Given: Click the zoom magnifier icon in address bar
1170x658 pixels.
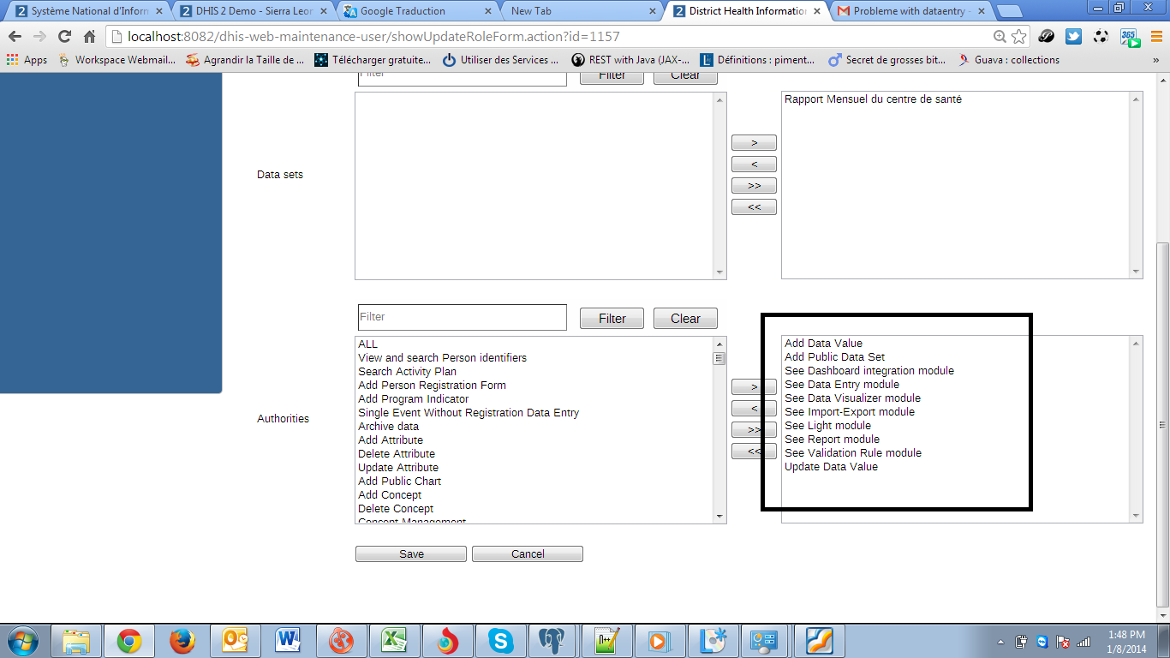Looking at the screenshot, I should pyautogui.click(x=1000, y=37).
